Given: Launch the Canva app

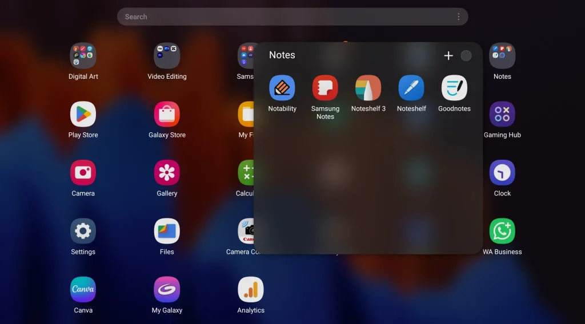Looking at the screenshot, I should [x=83, y=290].
